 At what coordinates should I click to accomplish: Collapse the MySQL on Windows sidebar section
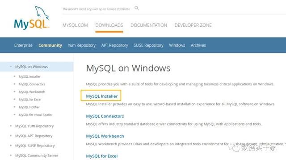[x=11, y=67]
